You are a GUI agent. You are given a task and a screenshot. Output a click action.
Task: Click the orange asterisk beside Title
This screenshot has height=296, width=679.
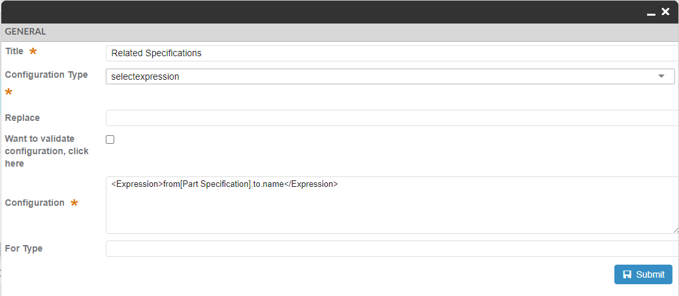point(33,52)
